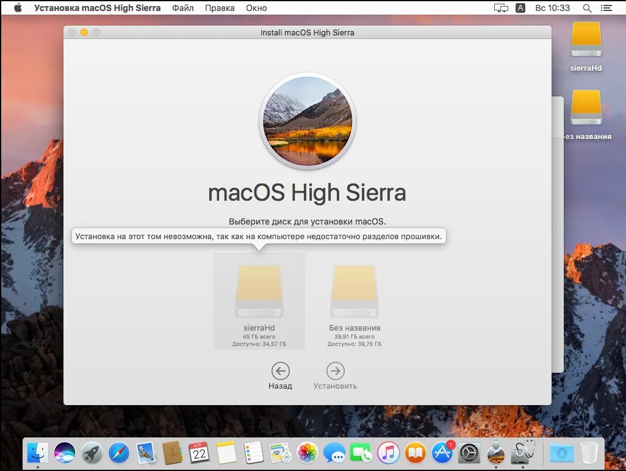
Task: Click the Install macOS High Sierra title bar
Action: click(308, 32)
